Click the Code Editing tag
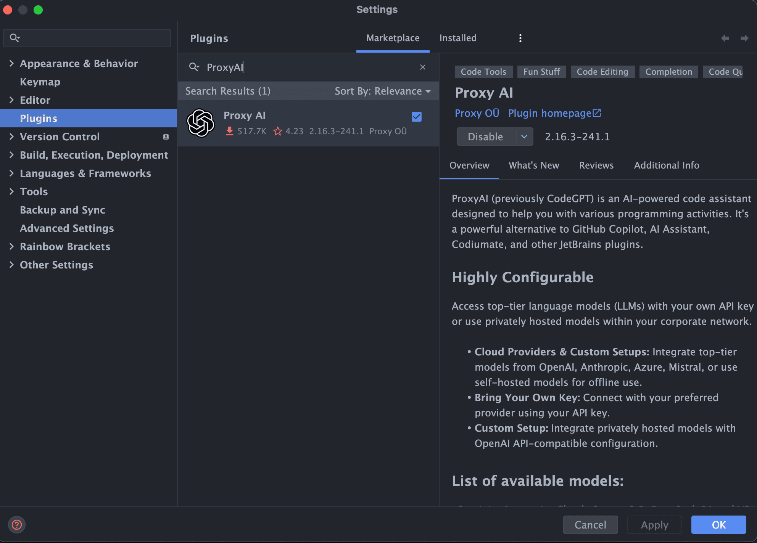The width and height of the screenshot is (757, 543). pos(602,72)
